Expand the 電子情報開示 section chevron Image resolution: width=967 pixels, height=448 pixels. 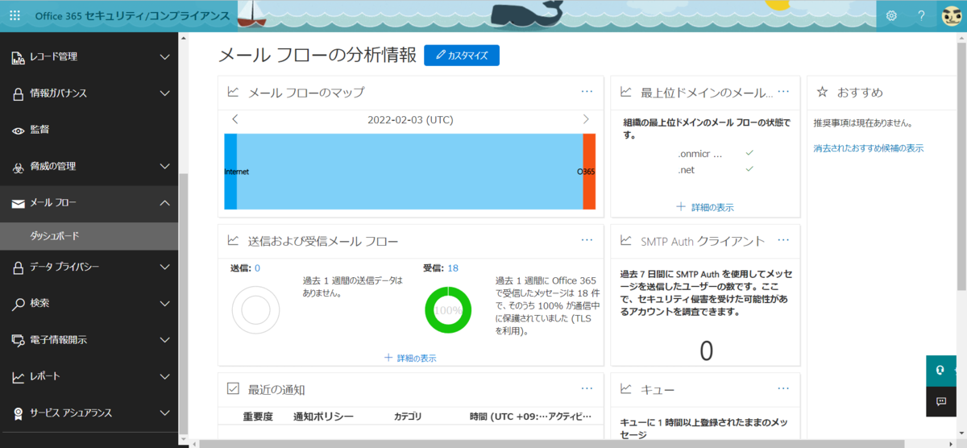click(164, 340)
